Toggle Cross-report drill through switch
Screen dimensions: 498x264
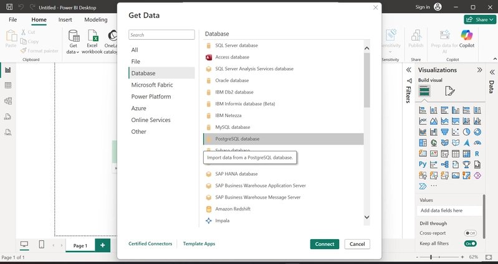coord(471,233)
